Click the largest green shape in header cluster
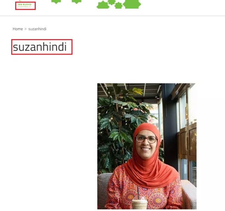The height and width of the screenshot is (211, 225). coord(132,4)
